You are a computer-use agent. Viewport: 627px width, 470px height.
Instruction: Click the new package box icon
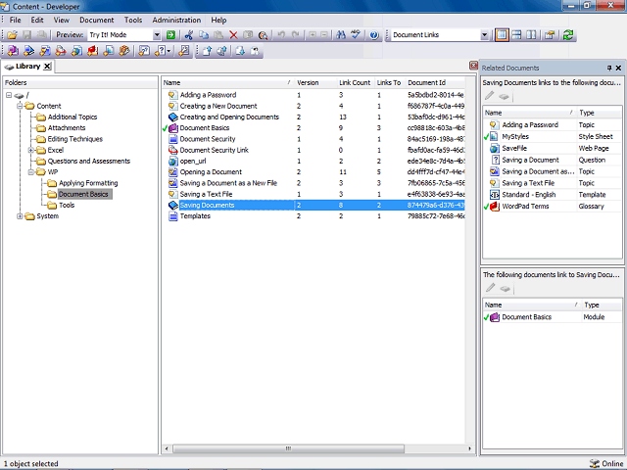click(124, 51)
